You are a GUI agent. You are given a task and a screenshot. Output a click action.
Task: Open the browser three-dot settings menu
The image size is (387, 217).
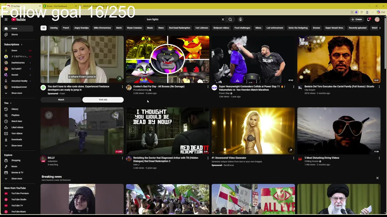pyautogui.click(x=372, y=12)
